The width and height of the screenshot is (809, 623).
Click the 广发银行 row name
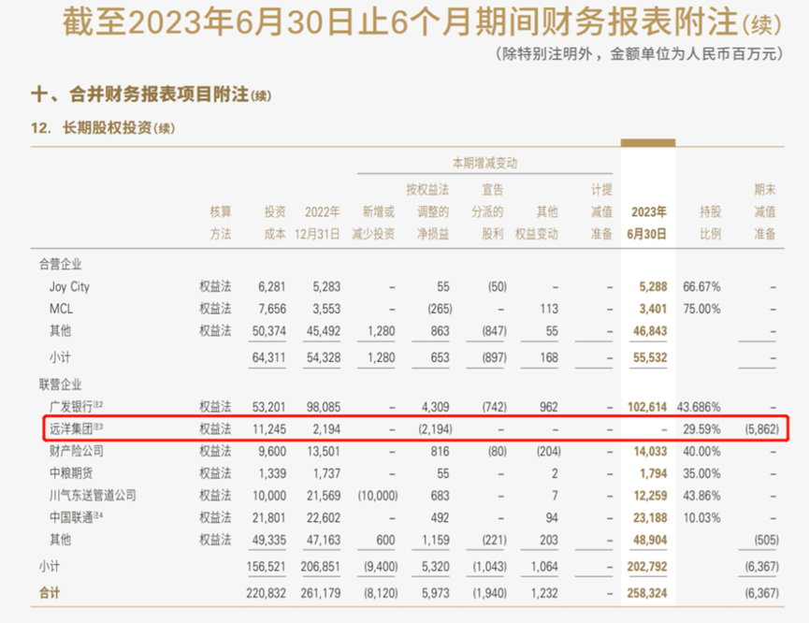(x=71, y=407)
